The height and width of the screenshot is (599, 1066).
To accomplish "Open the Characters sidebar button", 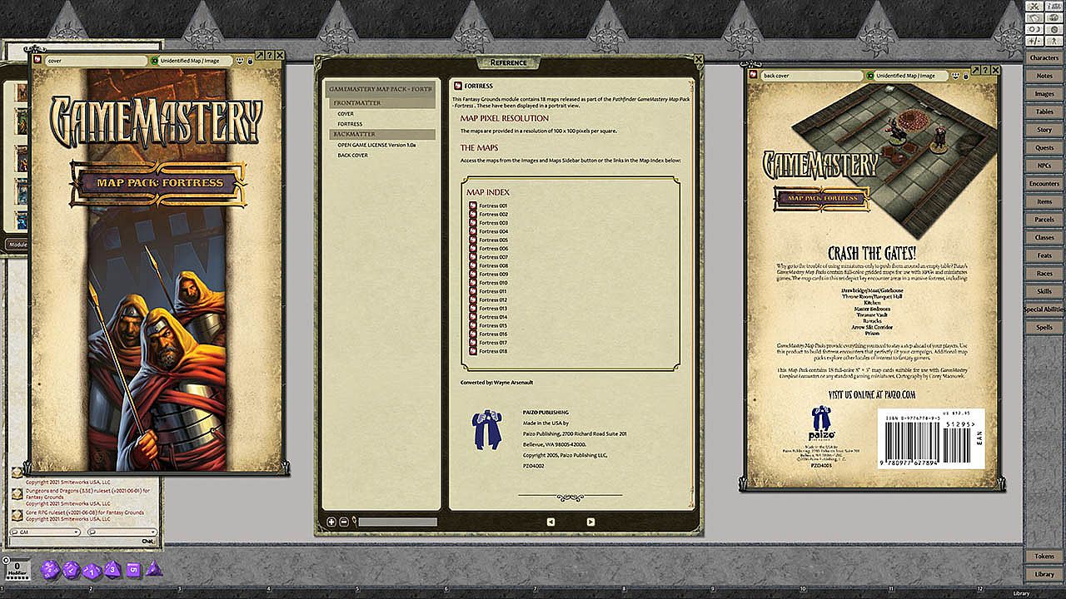I will point(1044,57).
